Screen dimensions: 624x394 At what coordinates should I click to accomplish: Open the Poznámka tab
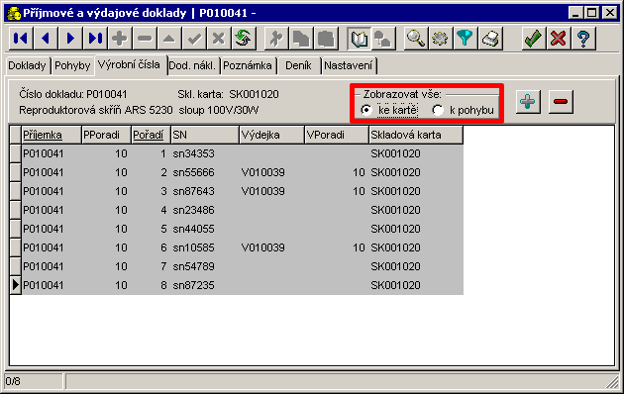[248, 65]
